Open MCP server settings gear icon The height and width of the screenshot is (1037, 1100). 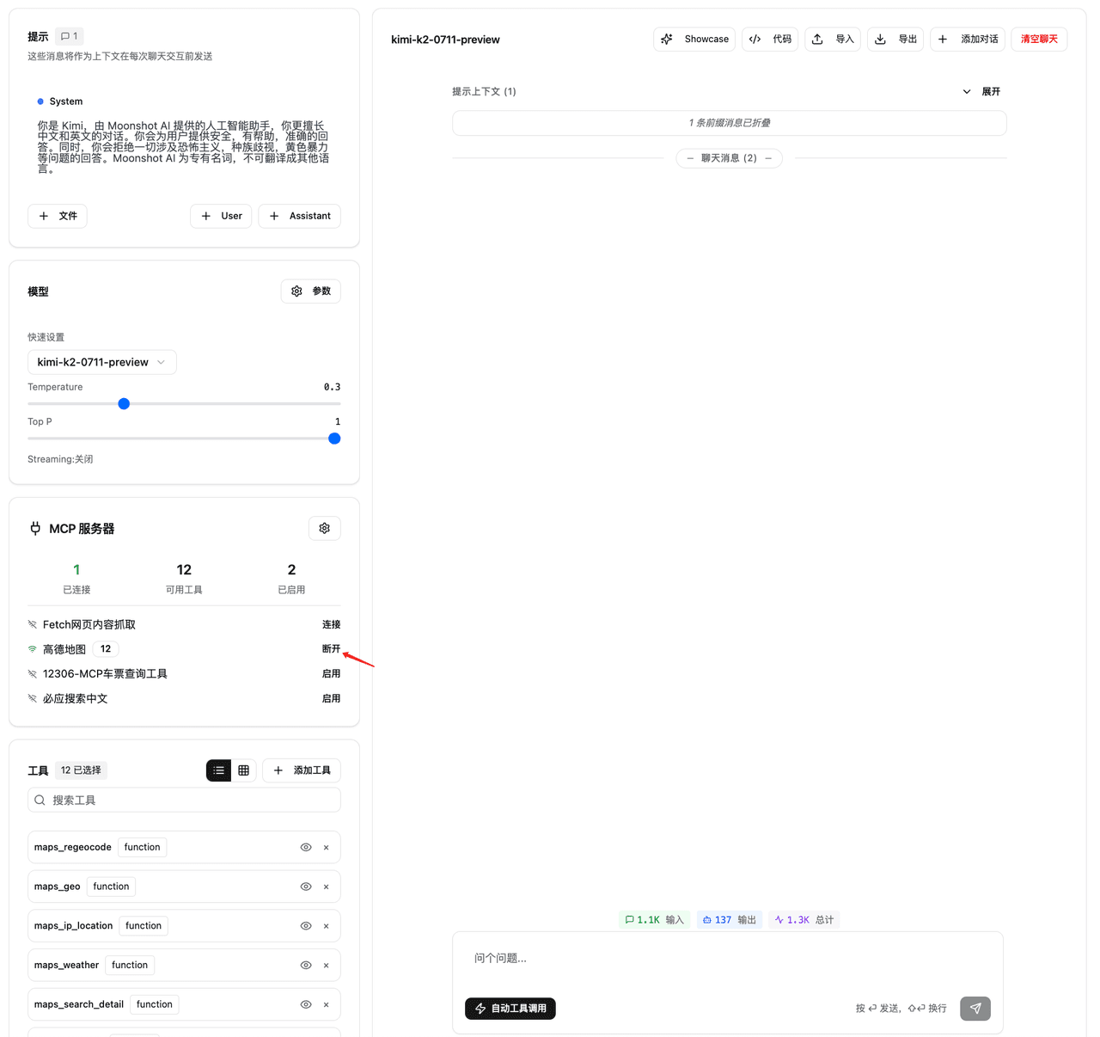click(324, 528)
